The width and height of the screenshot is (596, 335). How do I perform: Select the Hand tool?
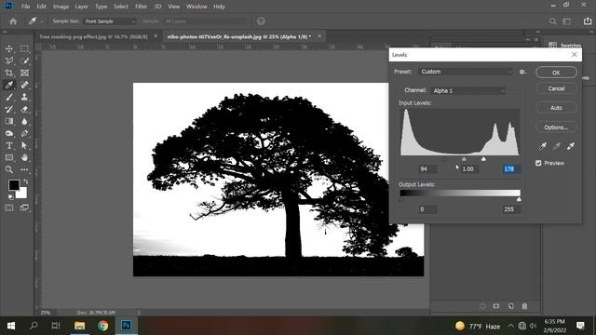[24, 157]
